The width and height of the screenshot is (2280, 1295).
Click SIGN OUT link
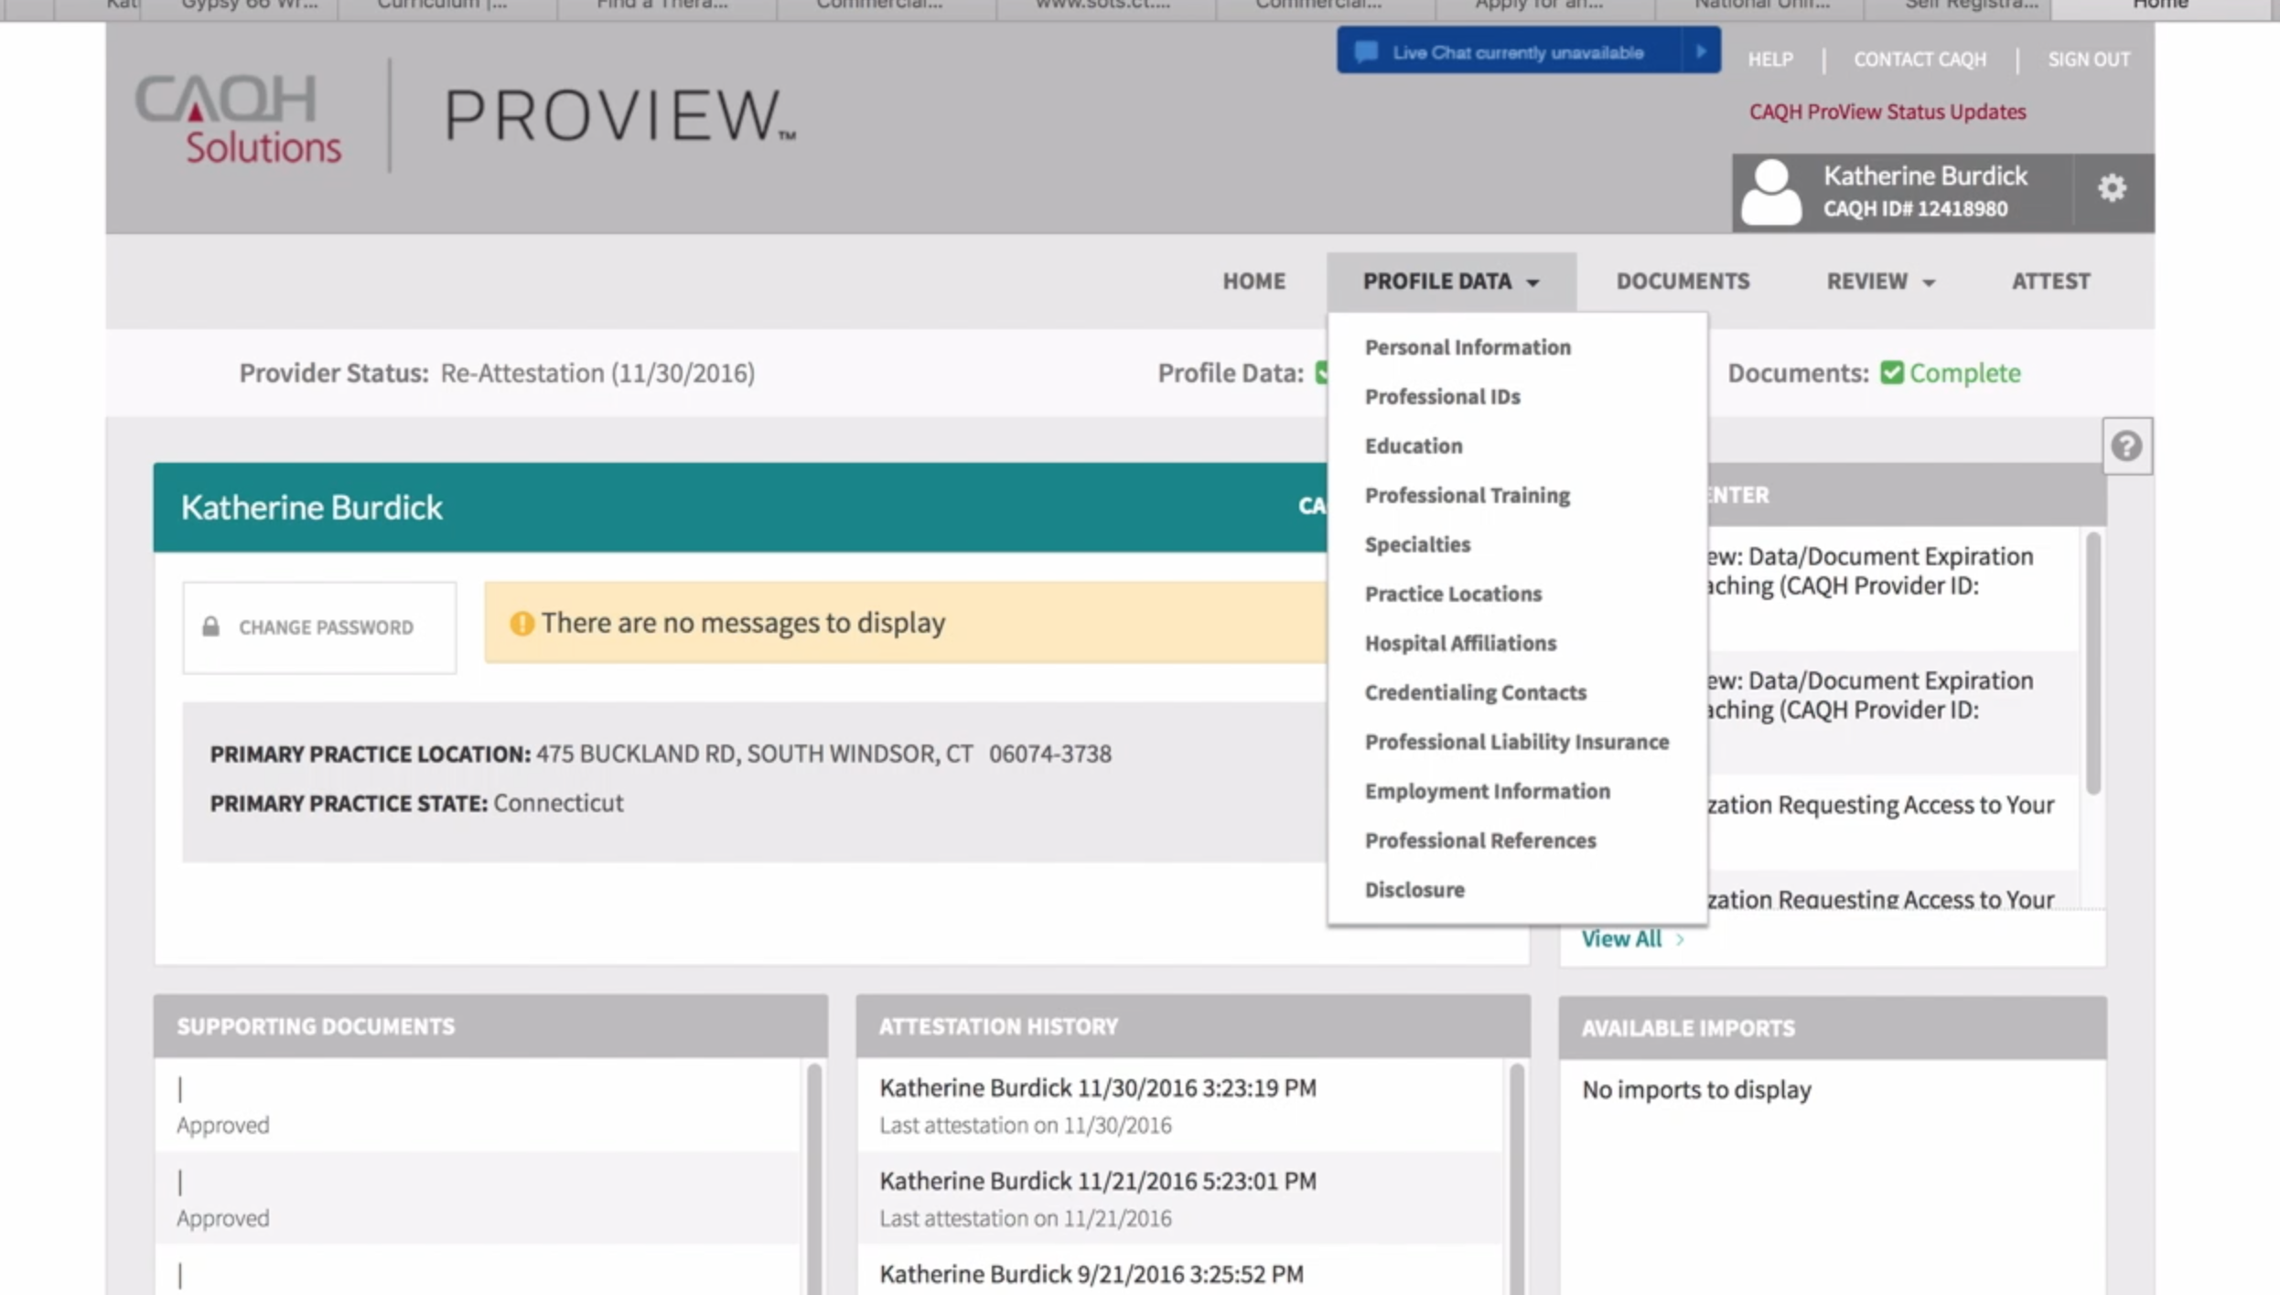click(2088, 59)
